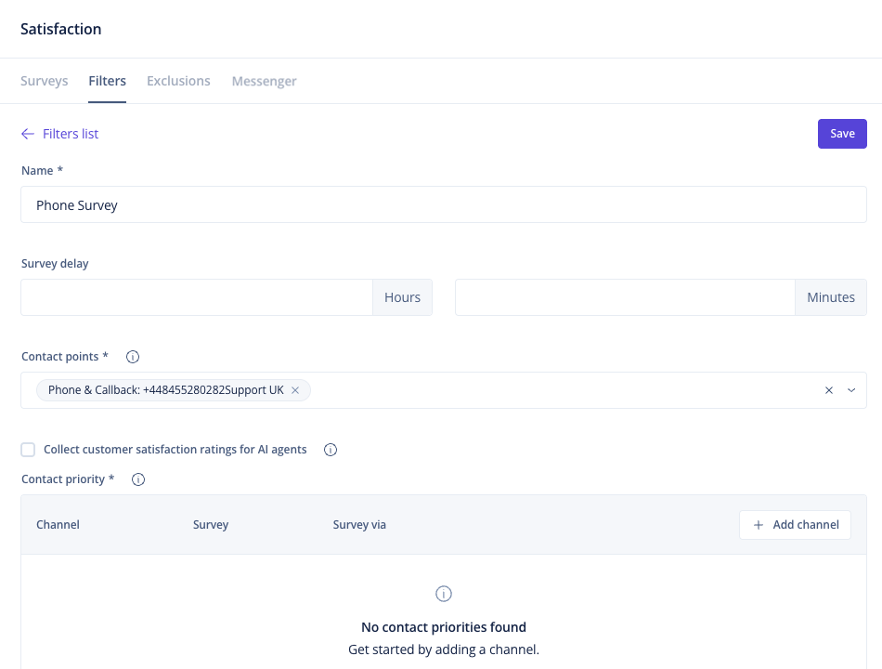Return to Filters list link

point(71,134)
